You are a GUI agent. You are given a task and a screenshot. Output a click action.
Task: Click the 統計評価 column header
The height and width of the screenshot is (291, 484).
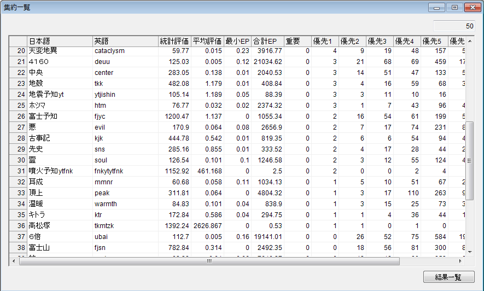click(174, 41)
